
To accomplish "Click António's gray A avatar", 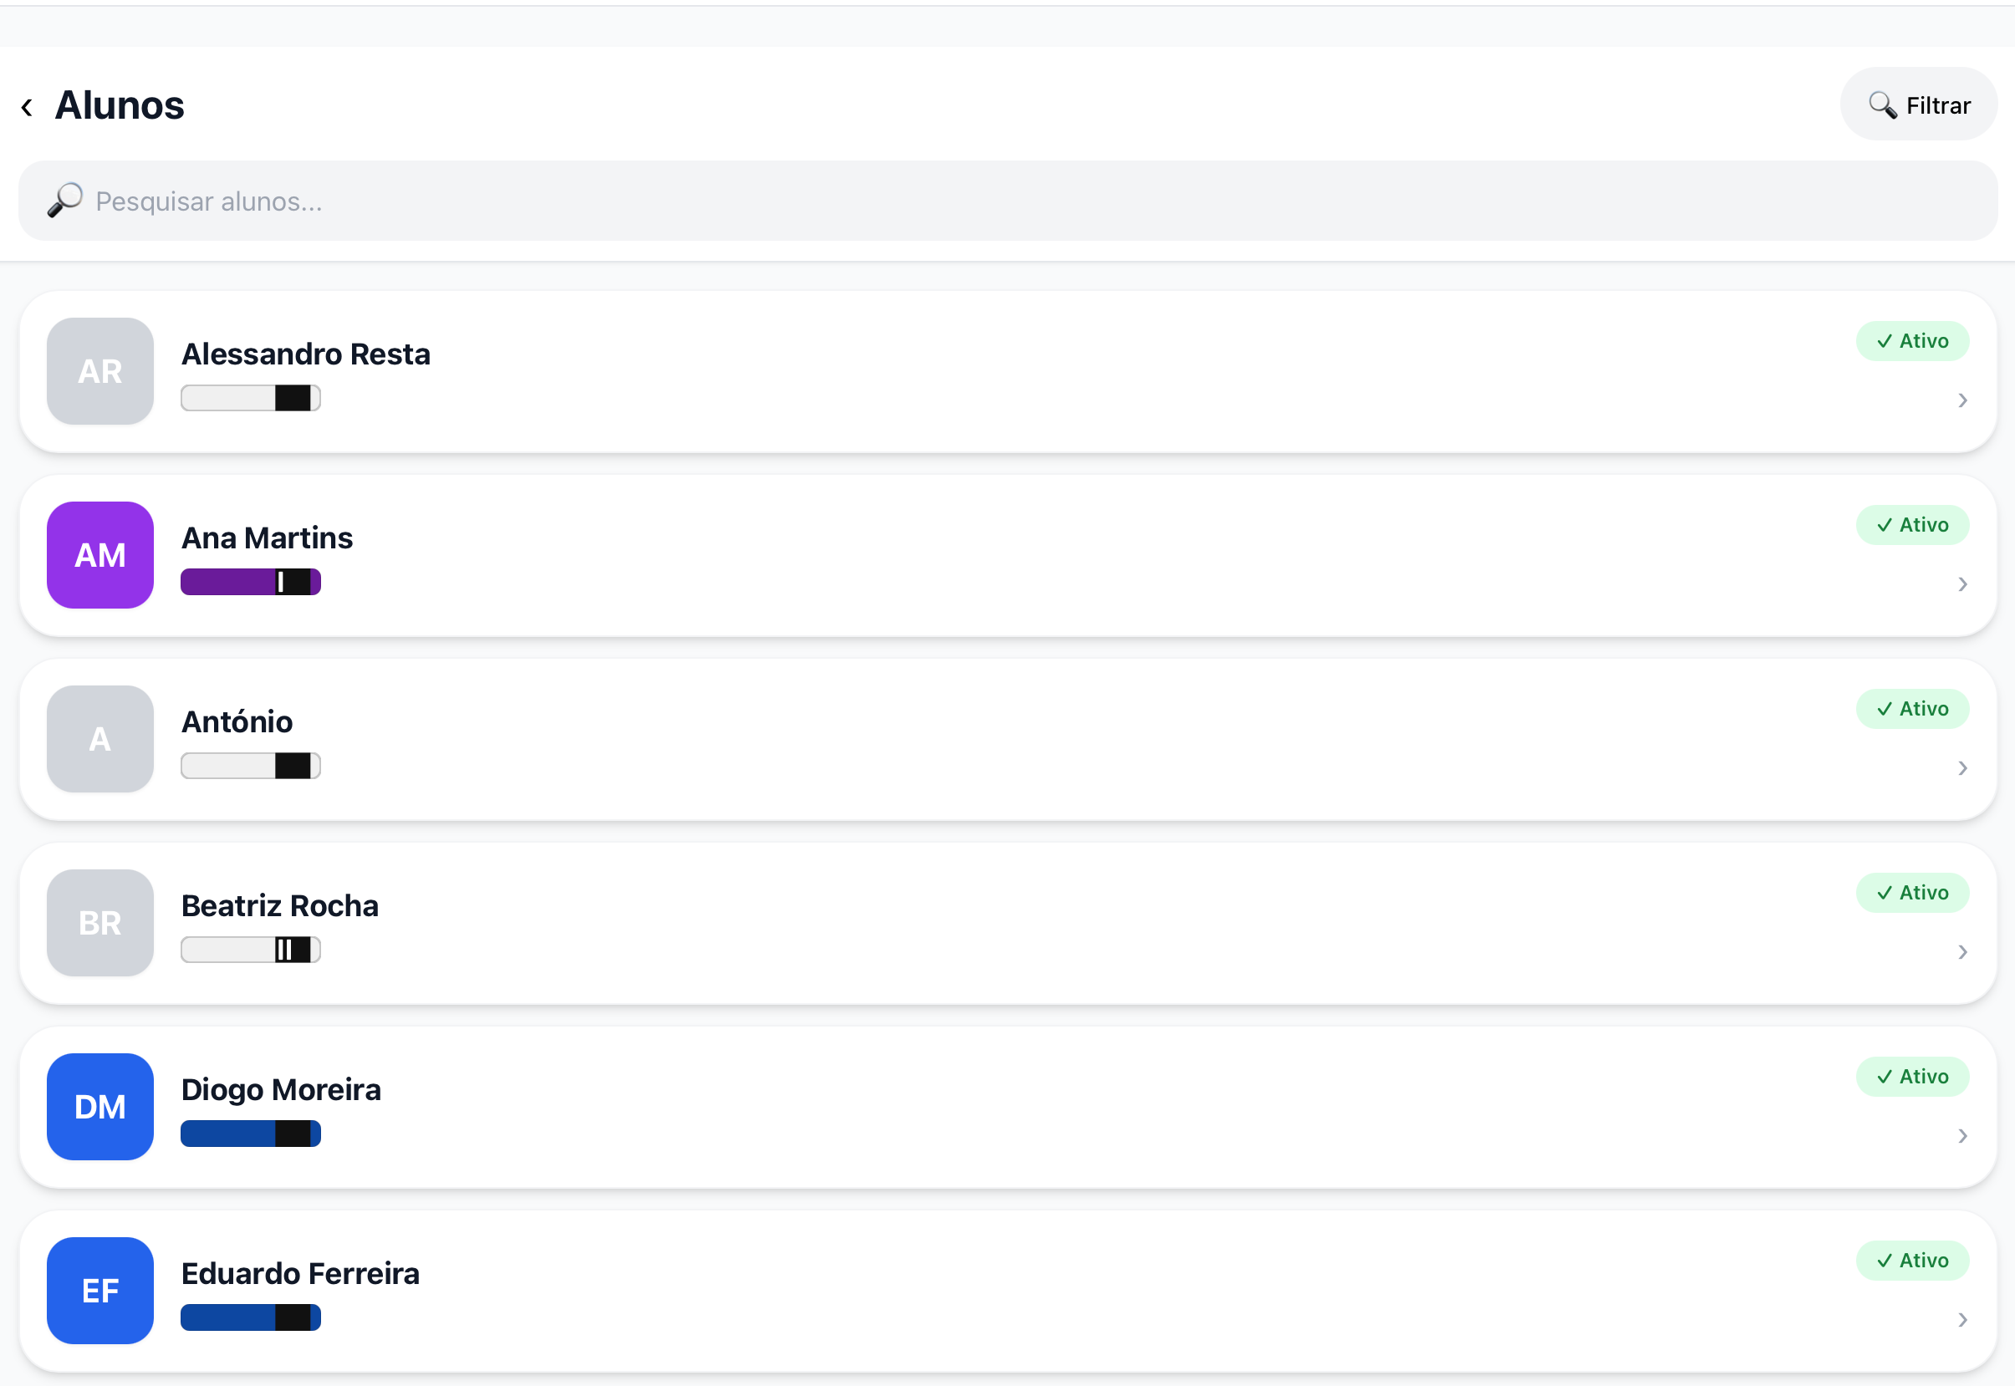I will (x=99, y=739).
